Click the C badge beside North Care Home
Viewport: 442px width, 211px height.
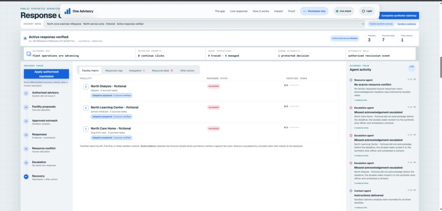(x=86, y=129)
